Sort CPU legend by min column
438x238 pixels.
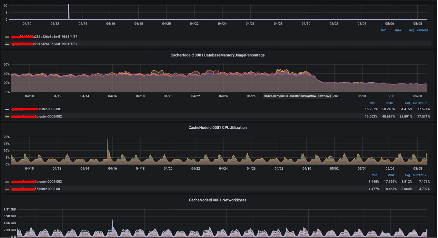tap(374, 175)
